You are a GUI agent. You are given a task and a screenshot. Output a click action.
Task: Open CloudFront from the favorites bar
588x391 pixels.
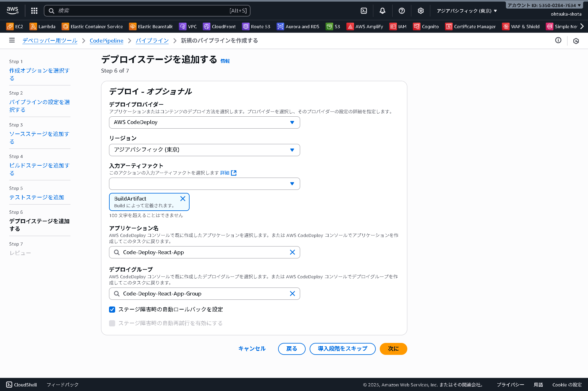tap(219, 26)
